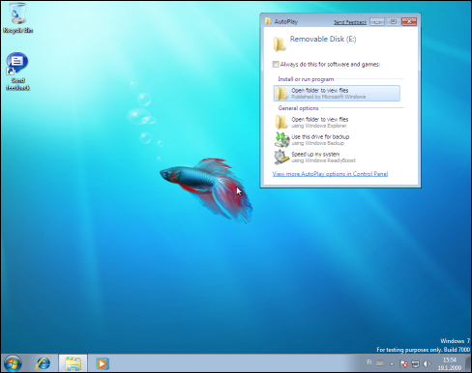Click the FI input language indicator
472x373 pixels.
tap(369, 362)
